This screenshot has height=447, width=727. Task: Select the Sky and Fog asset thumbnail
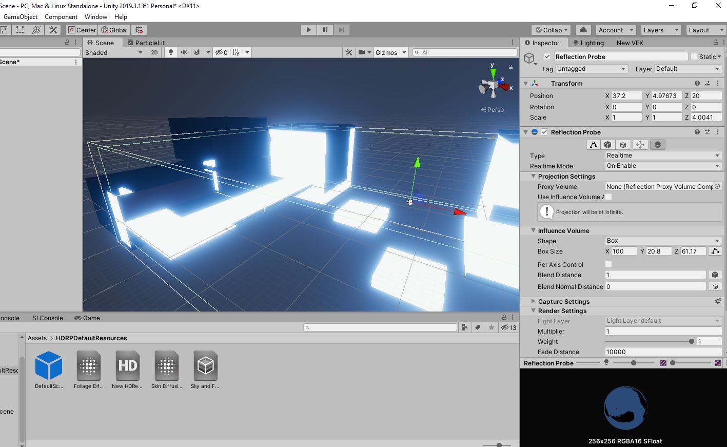pyautogui.click(x=205, y=366)
